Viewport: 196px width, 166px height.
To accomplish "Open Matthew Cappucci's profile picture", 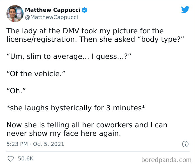I will pyautogui.click(x=15, y=14).
